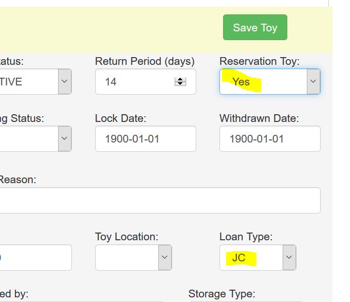350x302 pixels.
Task: Expand the empty dropdown above the Reason label
Action: pyautogui.click(x=35, y=138)
